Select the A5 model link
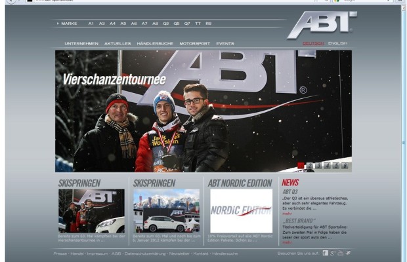Image resolution: width=407 pixels, height=262 pixels. click(x=123, y=24)
